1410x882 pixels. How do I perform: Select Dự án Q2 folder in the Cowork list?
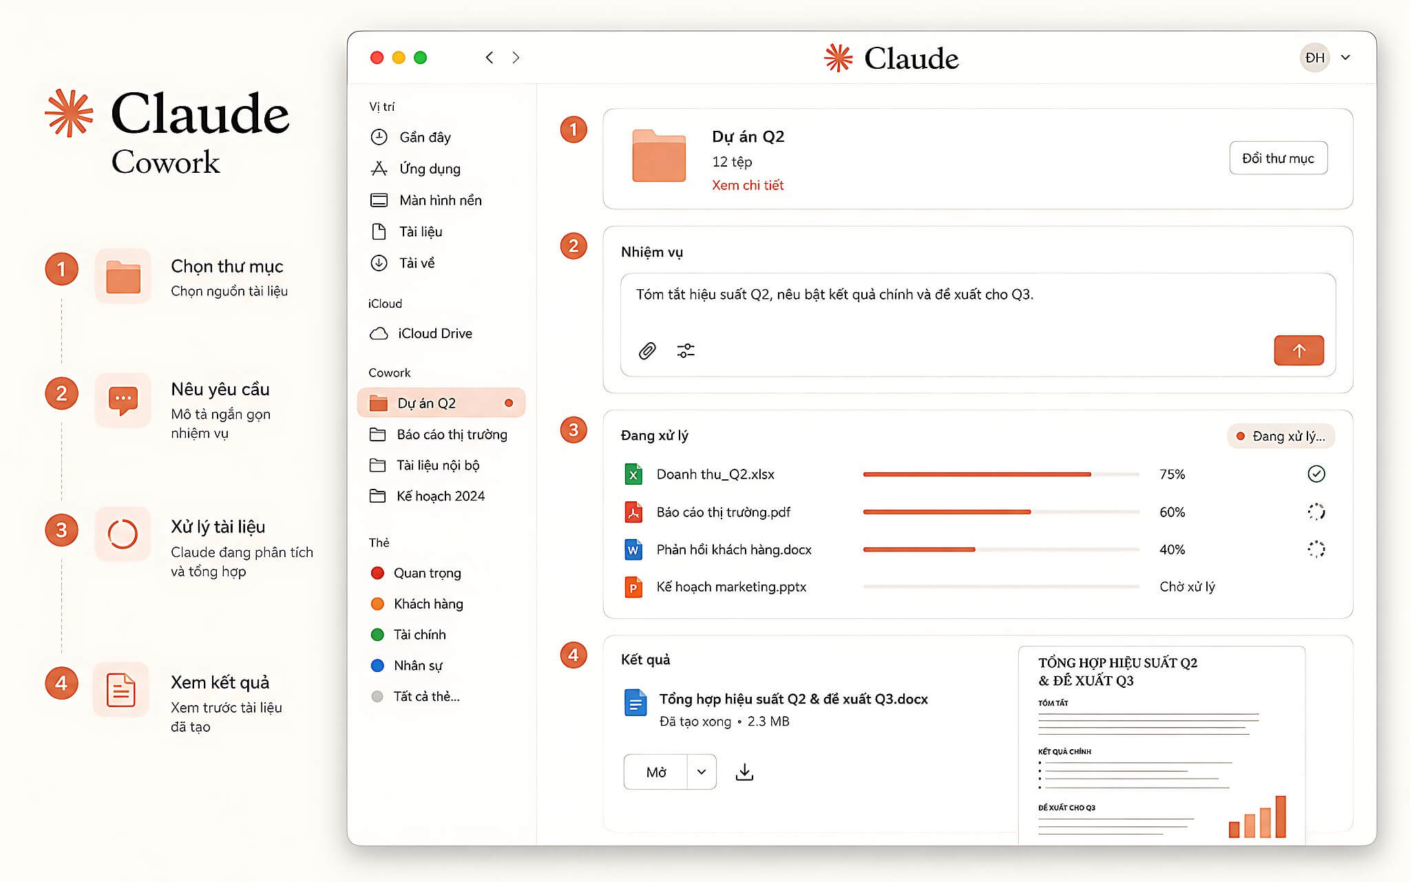(441, 403)
